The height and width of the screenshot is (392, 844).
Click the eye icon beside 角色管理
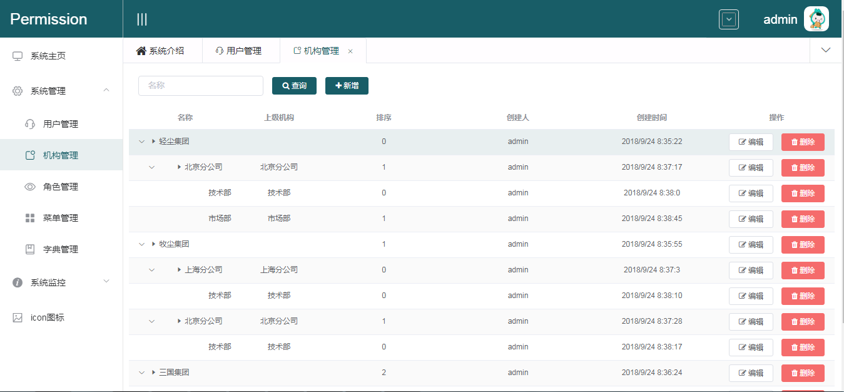30,187
